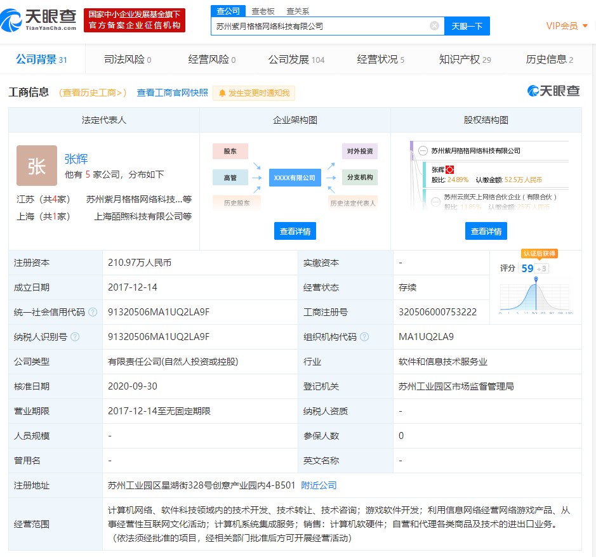Viewport: 596px width, 557px height.
Task: Open the 司法风险 tab
Action: (127, 60)
